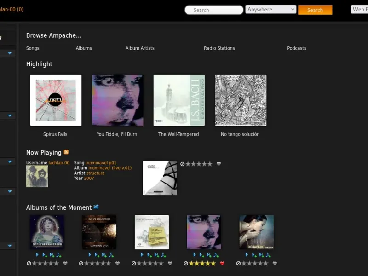Focus the Search text field
Viewport: 368px width, 276px height.
pos(214,10)
